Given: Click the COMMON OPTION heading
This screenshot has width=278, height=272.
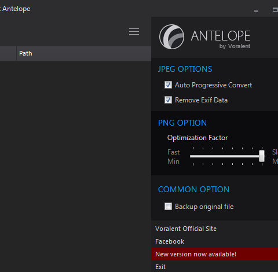Looking at the screenshot, I should [193, 189].
